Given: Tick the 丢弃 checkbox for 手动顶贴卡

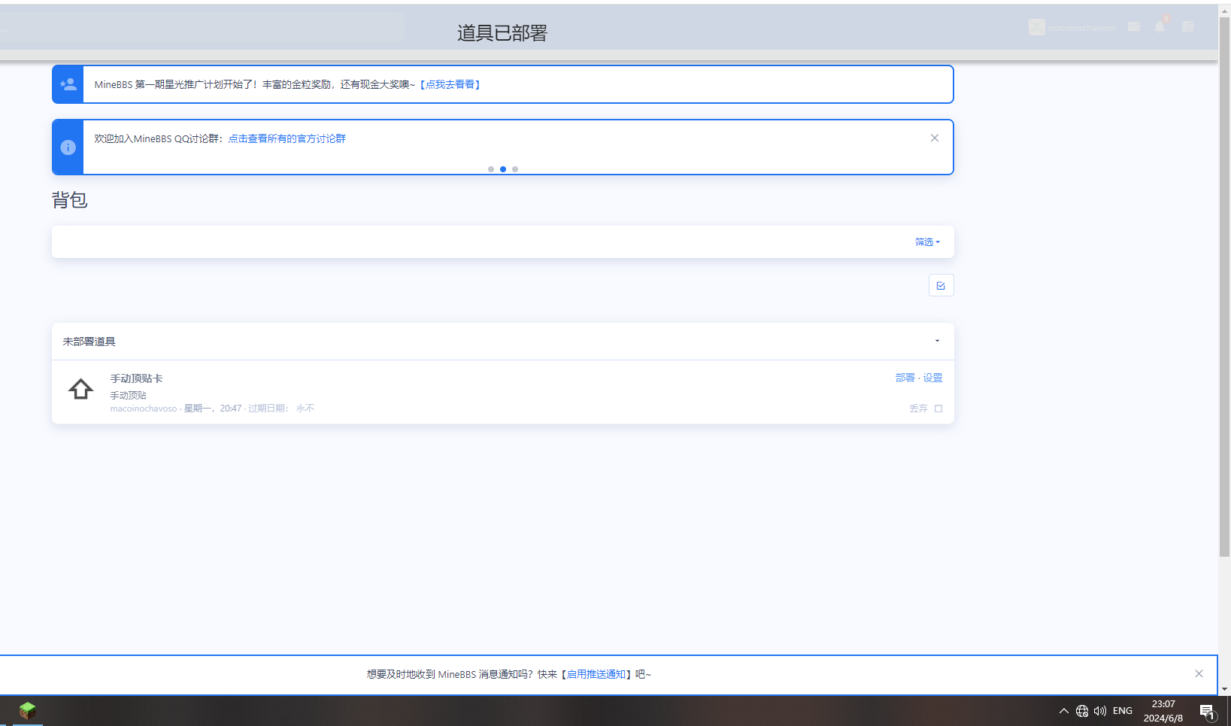Looking at the screenshot, I should [938, 409].
